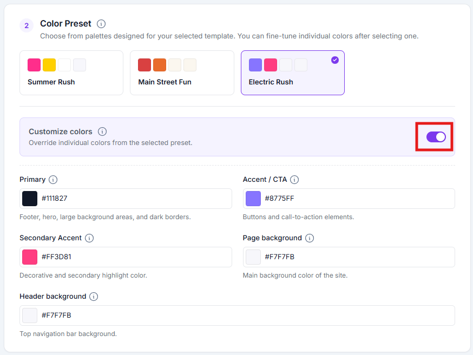
Task: Select the Summer Rush preset card
Action: pos(71,73)
